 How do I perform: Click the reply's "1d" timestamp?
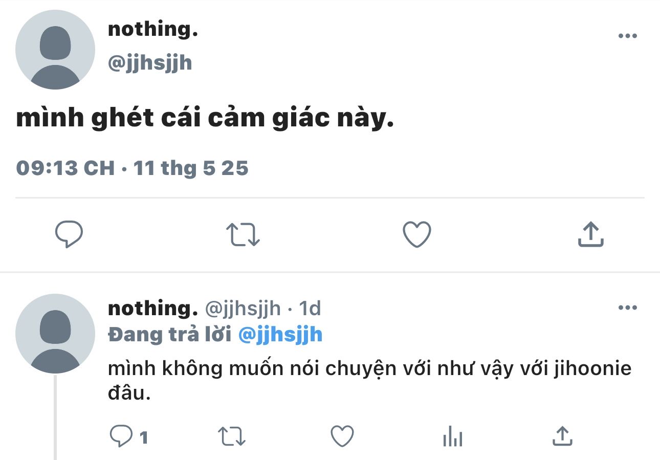310,309
